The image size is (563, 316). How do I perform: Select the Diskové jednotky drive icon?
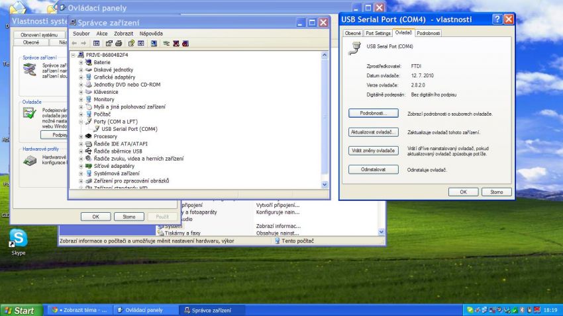pos(88,70)
